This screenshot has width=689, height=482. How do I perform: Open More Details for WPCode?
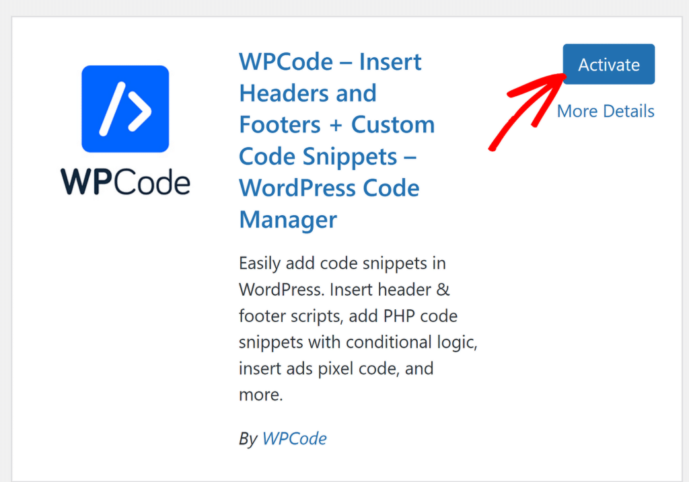point(605,111)
